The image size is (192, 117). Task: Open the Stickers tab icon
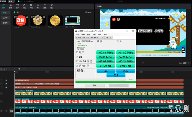tap(24, 6)
